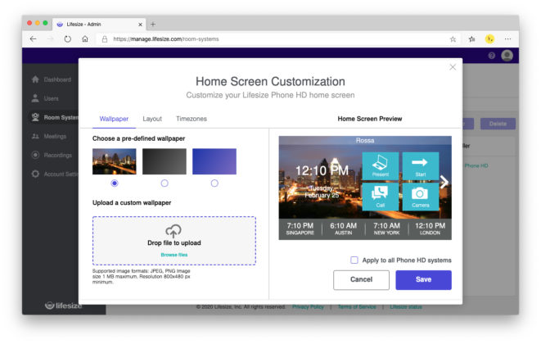The height and width of the screenshot is (344, 541).
Task: Click the Start tile in the preview
Action: (x=420, y=165)
